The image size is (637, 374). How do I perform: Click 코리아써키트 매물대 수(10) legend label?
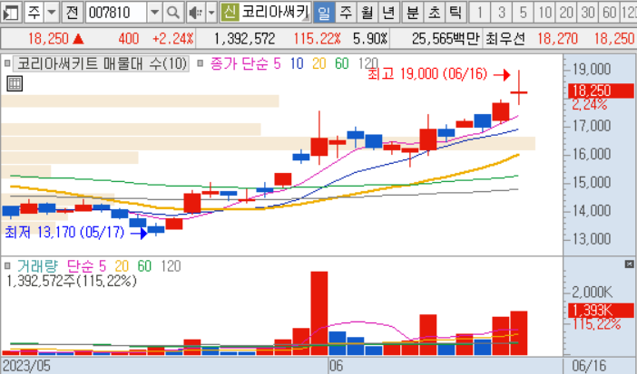click(102, 63)
